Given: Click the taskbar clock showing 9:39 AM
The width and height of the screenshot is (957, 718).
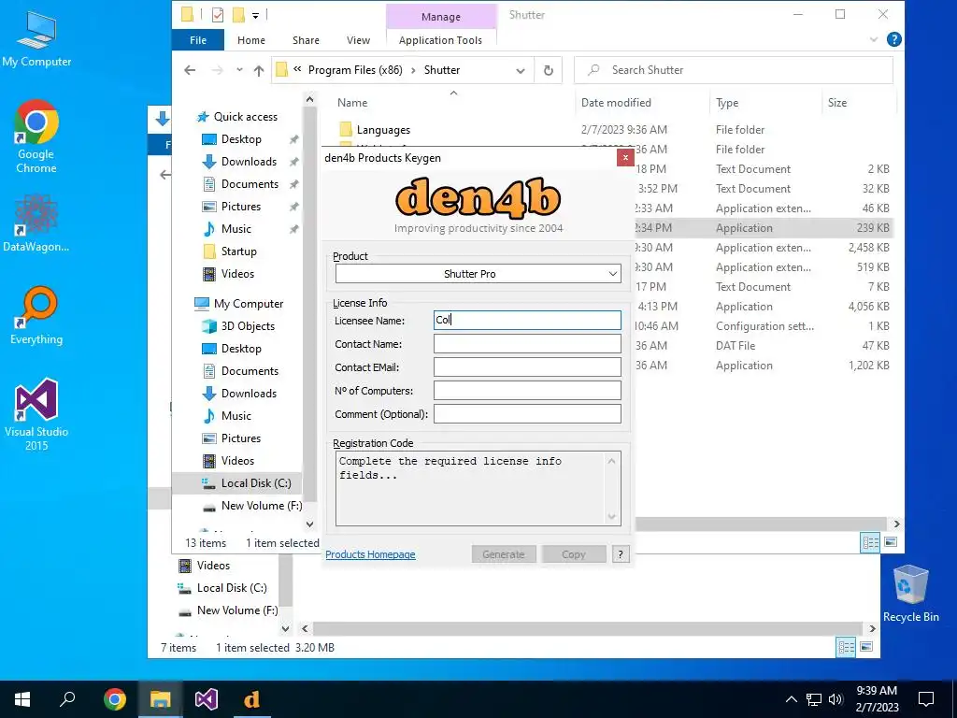Looking at the screenshot, I should point(877,699).
